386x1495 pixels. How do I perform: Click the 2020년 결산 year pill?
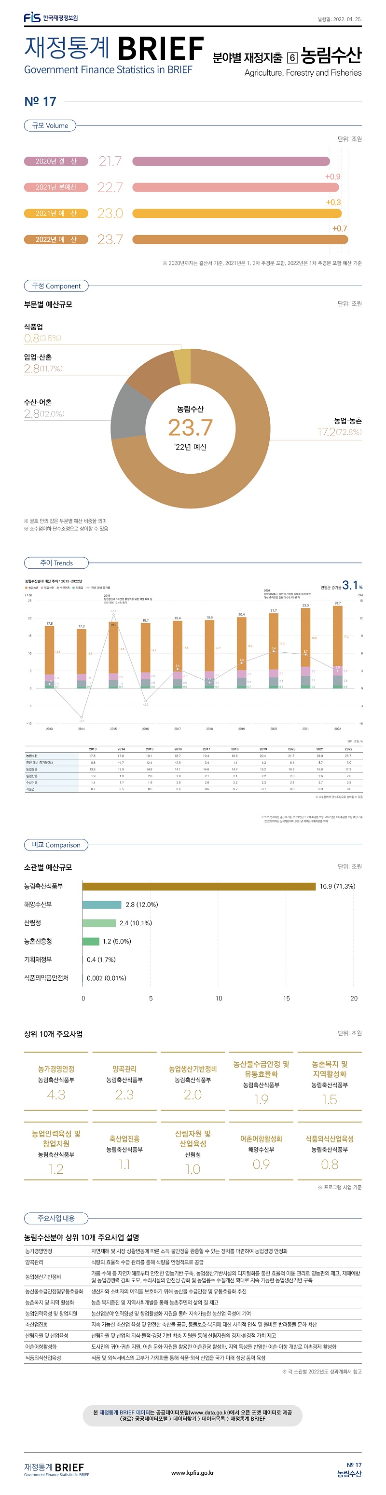pos(55,161)
